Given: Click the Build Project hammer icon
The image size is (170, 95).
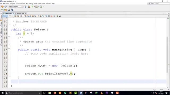Looking at the screenshot, I should coord(25,7).
